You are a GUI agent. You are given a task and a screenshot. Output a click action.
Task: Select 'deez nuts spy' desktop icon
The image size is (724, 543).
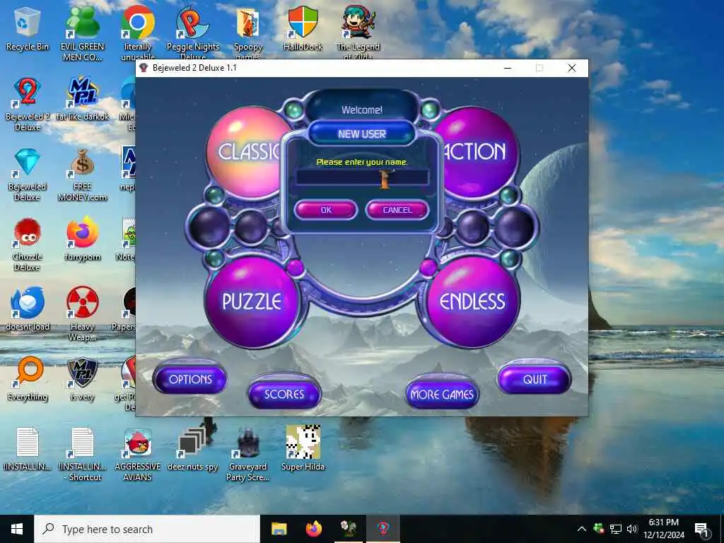coord(192,449)
